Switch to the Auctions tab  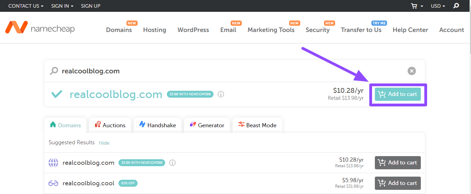(110, 125)
